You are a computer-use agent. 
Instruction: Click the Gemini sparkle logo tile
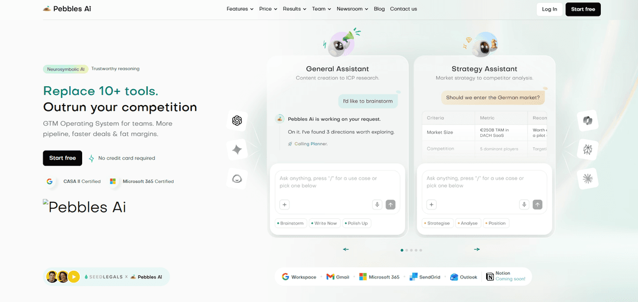point(237,150)
